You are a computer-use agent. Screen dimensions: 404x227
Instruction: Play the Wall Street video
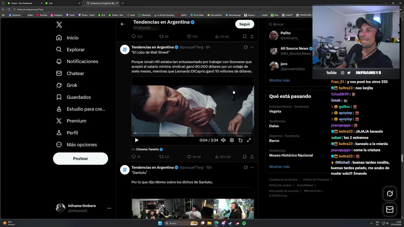tap(137, 140)
